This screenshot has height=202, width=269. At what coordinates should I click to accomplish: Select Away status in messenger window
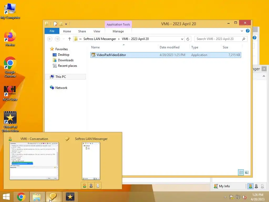(262, 186)
